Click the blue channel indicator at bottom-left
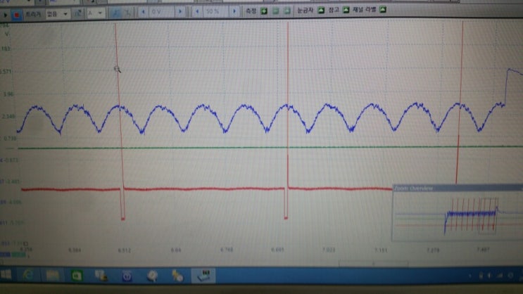The image size is (523, 294). 6,255
